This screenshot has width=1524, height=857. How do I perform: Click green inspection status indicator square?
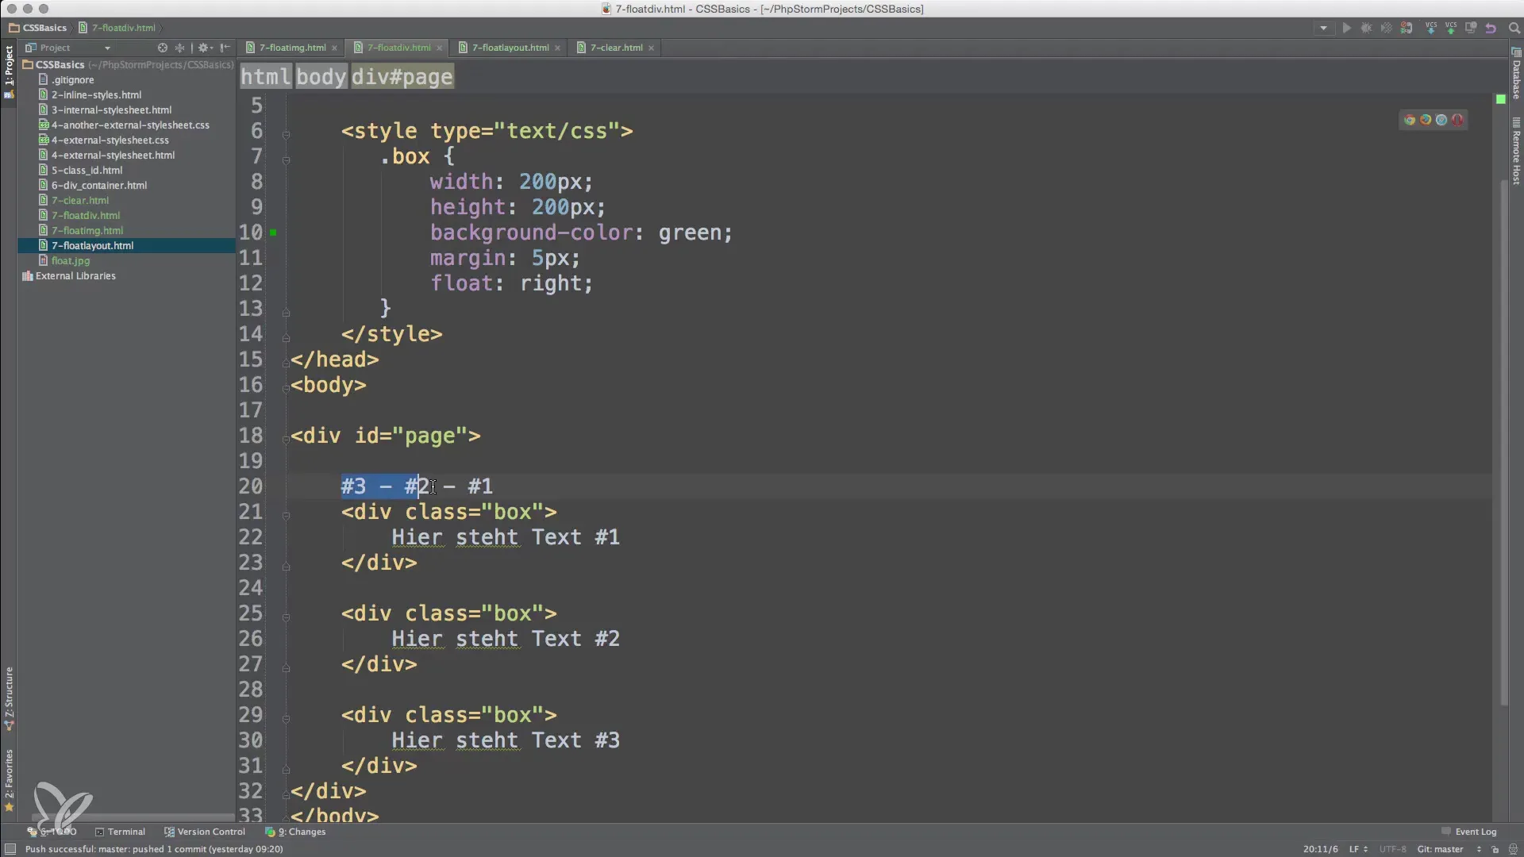pyautogui.click(x=1501, y=99)
